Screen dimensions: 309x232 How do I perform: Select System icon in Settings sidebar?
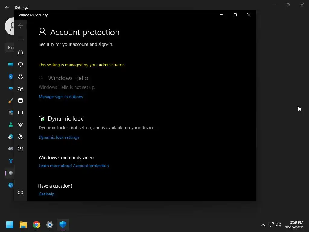click(x=11, y=64)
